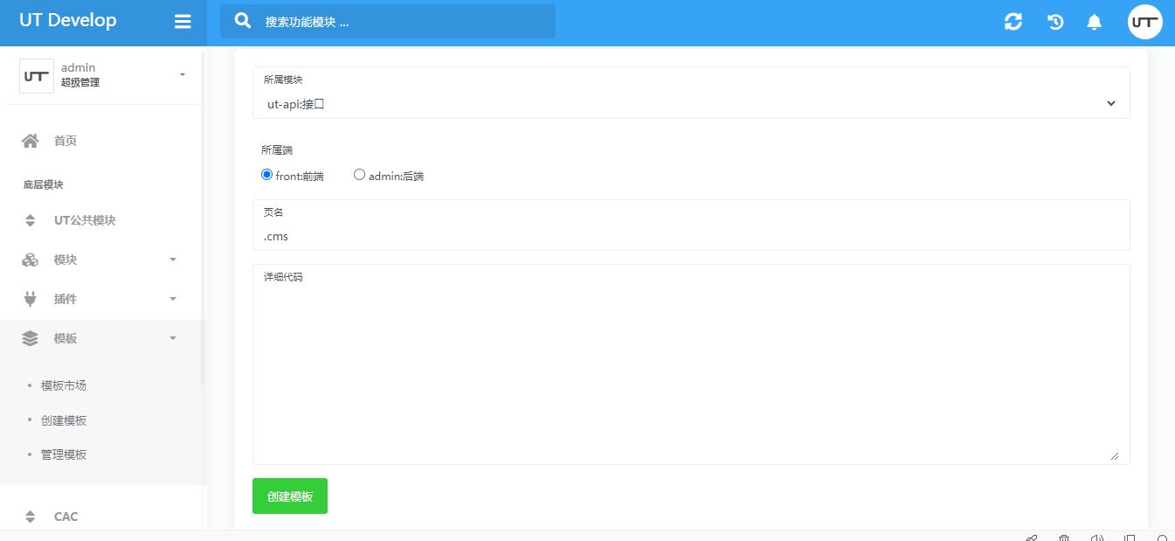Expand the admin account dropdown arrow
1175x541 pixels.
tap(183, 75)
